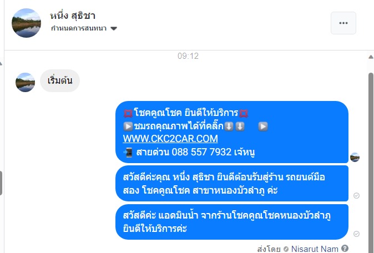Click the scroll-up arrow of chat scrollbar
Viewport: 374px width, 253px height.
pyautogui.click(x=371, y=57)
